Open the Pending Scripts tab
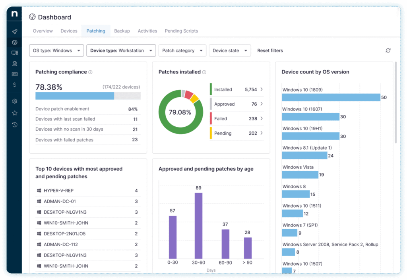This screenshot has width=407, height=280. [181, 31]
